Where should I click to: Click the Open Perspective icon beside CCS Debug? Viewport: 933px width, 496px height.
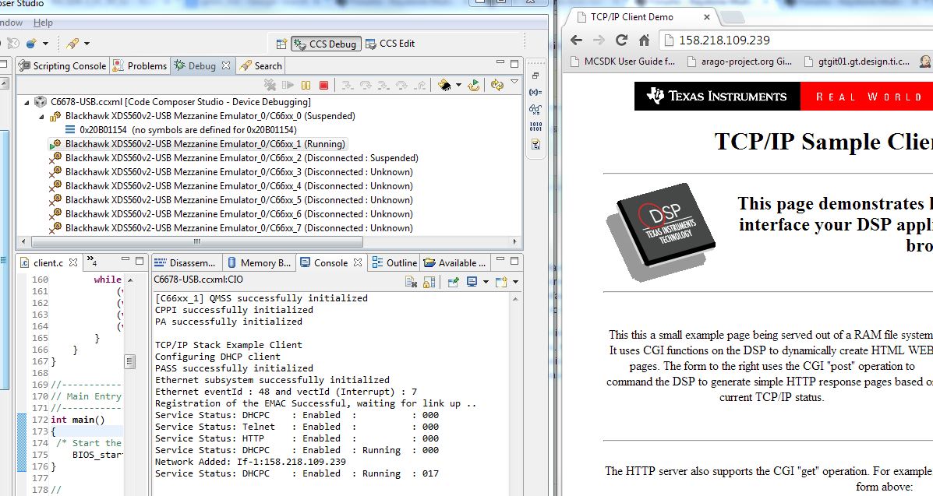(282, 44)
